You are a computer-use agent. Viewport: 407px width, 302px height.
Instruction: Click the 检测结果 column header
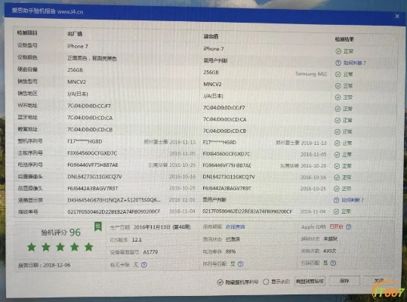(344, 39)
